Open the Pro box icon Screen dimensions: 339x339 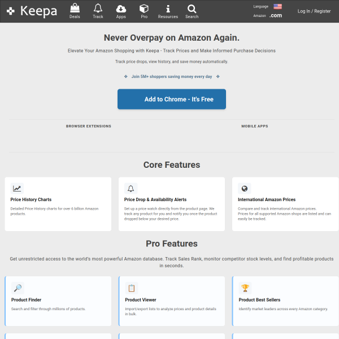tap(144, 8)
